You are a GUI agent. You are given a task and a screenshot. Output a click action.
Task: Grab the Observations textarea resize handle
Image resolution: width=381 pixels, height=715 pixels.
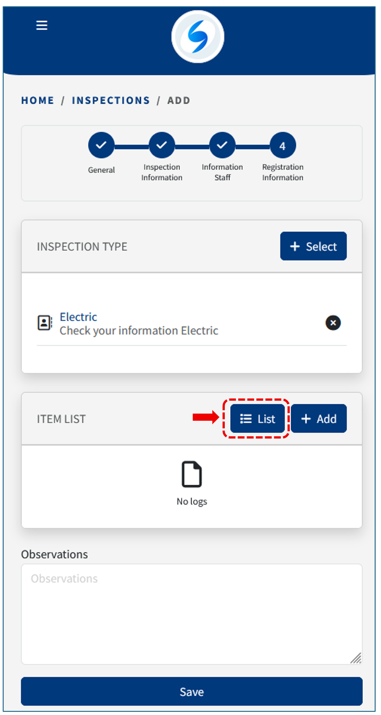[357, 658]
